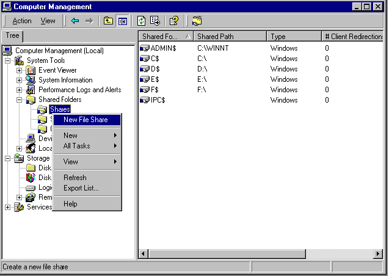Click the System Information icon in tree

31,80
